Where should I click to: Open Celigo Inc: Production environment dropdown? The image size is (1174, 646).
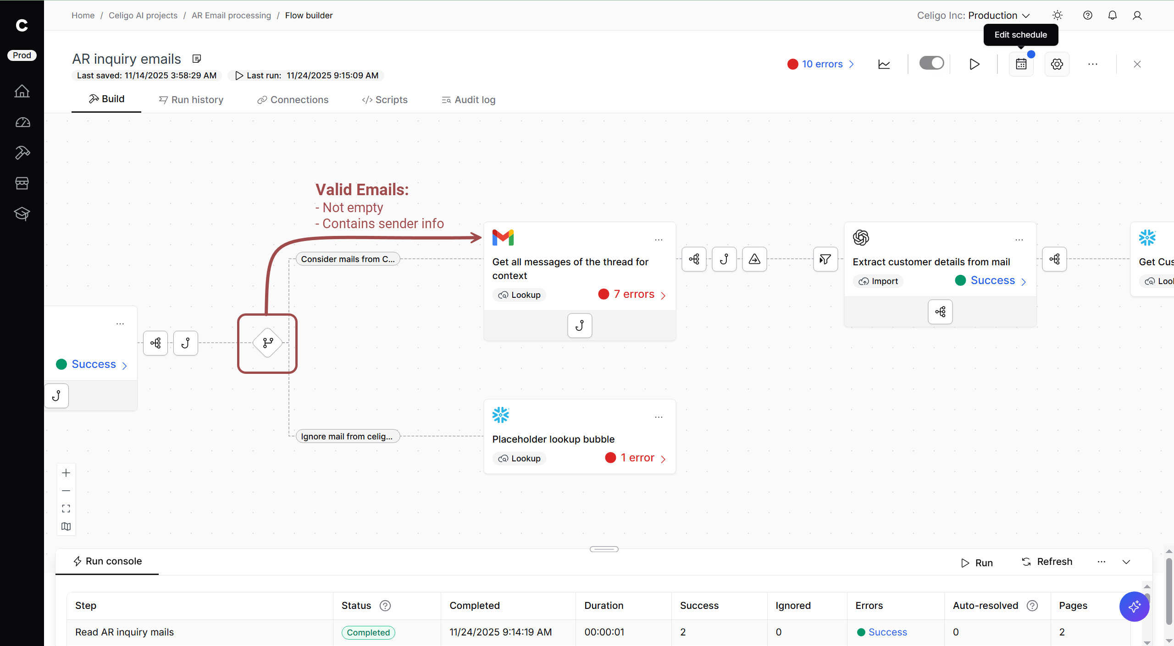tap(973, 16)
